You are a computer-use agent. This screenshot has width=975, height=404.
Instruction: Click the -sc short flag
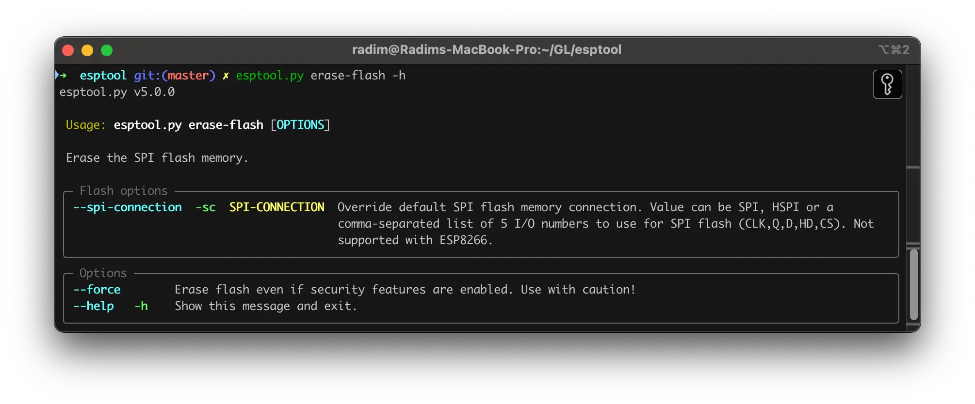click(206, 207)
